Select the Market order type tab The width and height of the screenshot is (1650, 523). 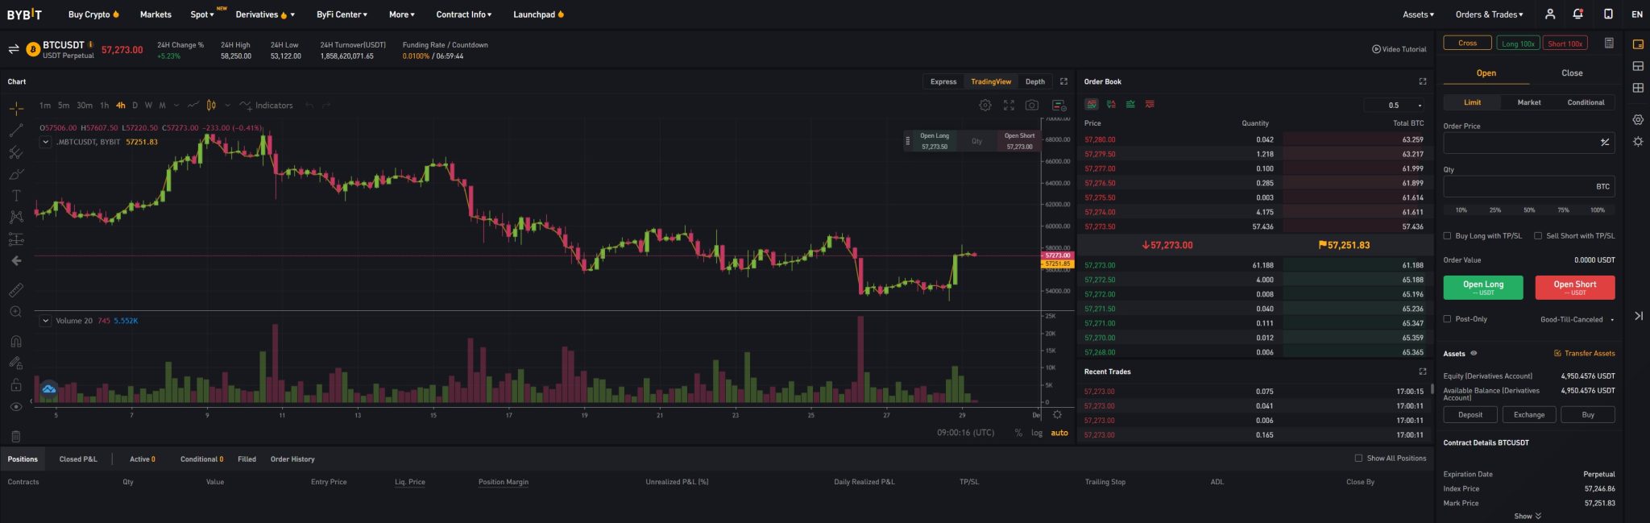(x=1529, y=102)
